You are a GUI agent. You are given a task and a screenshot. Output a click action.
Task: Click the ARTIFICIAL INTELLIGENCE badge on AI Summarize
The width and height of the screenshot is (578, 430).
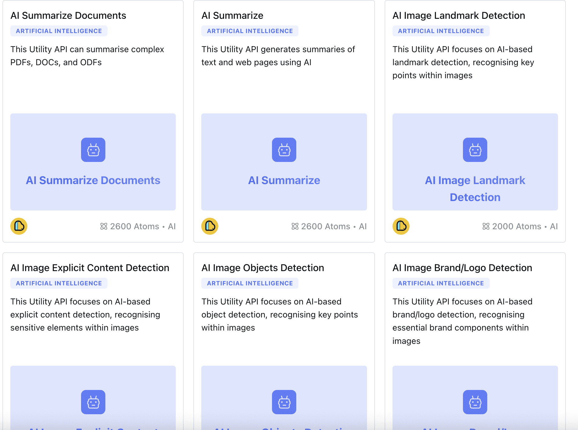(250, 31)
